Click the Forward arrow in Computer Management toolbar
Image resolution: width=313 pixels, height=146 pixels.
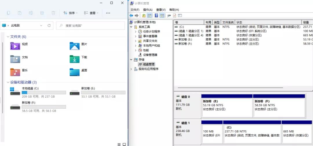137,16
